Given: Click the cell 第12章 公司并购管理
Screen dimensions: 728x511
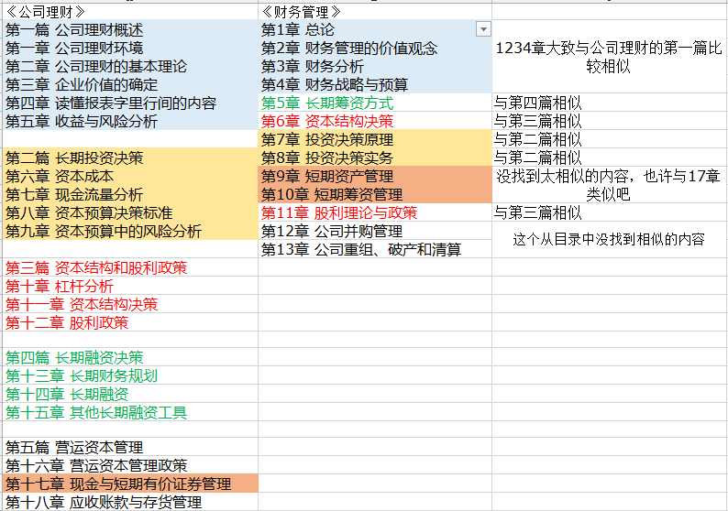Looking at the screenshot, I should pos(375,231).
